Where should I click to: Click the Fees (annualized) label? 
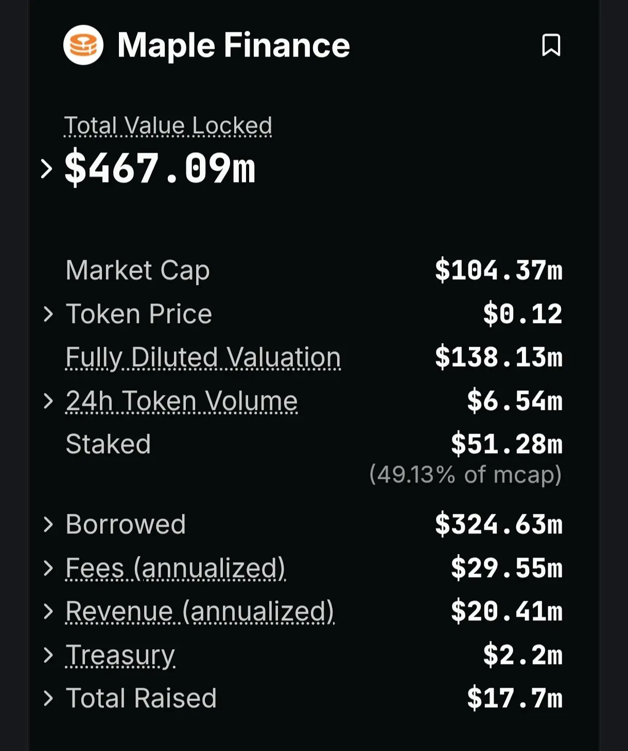coord(176,568)
